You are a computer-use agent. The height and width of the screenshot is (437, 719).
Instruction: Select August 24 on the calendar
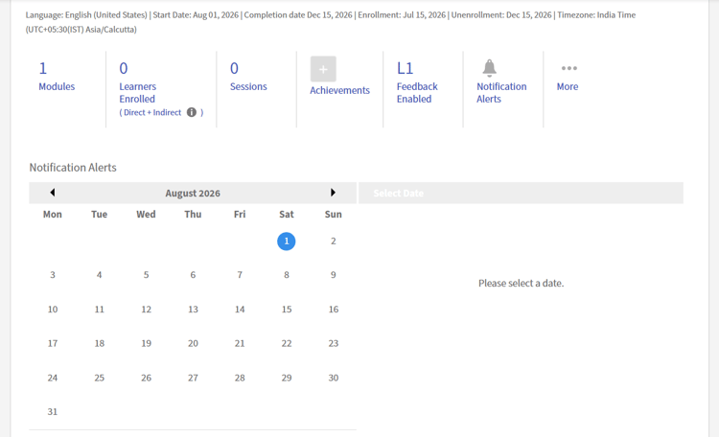(x=53, y=378)
